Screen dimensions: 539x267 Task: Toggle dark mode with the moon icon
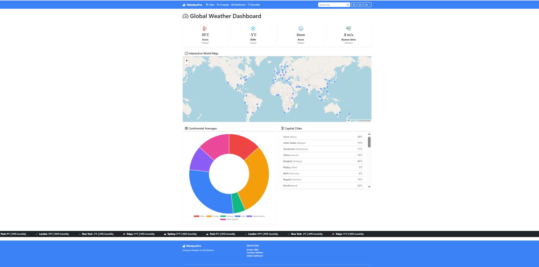coord(354,5)
